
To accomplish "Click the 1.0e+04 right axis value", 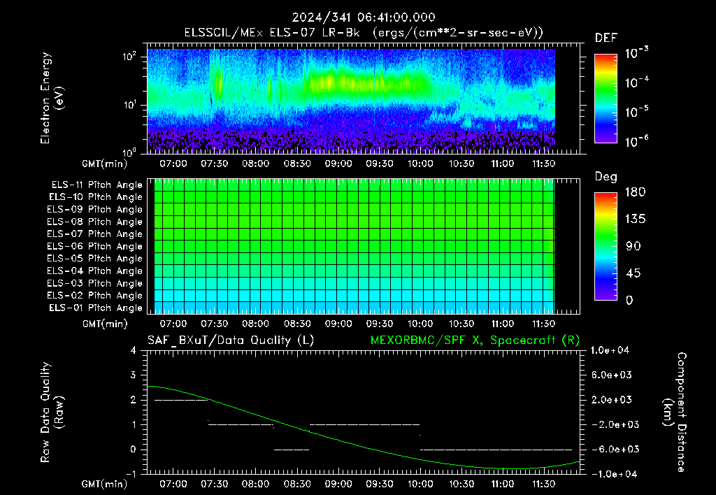I will tap(610, 350).
